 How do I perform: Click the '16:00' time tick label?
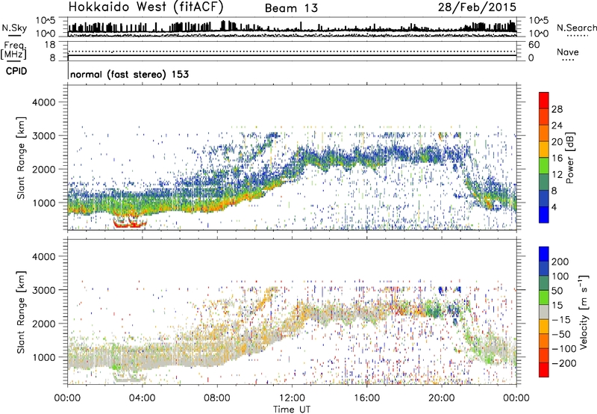[x=366, y=398]
